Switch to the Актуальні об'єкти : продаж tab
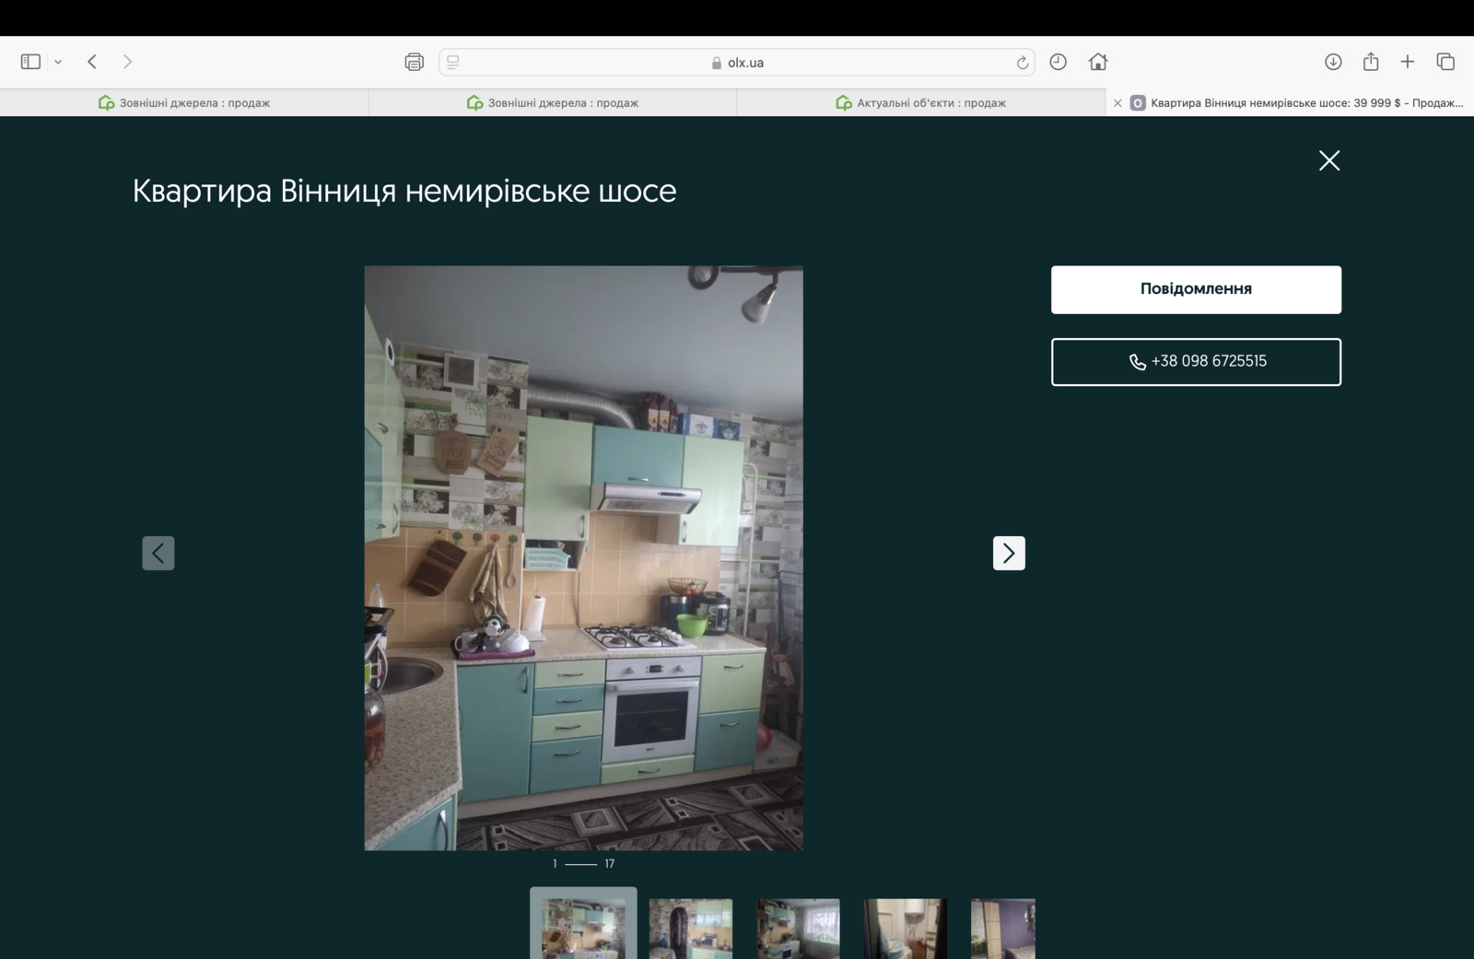 pyautogui.click(x=920, y=102)
